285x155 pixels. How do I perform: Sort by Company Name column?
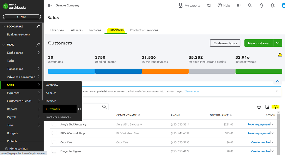point(128,115)
